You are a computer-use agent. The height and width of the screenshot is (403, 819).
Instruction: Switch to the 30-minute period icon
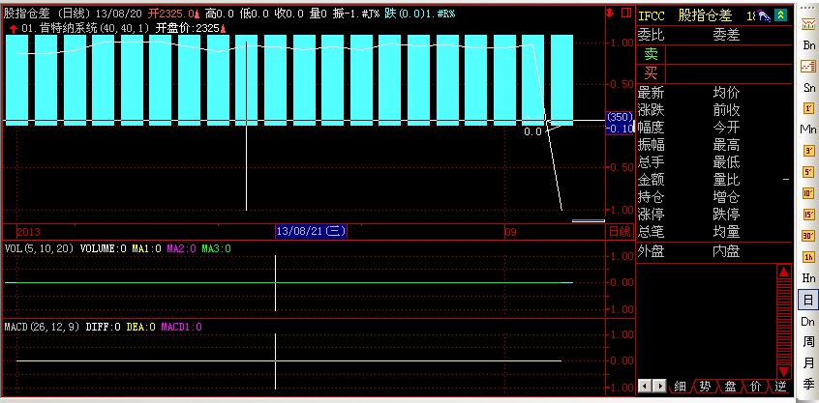(x=807, y=235)
